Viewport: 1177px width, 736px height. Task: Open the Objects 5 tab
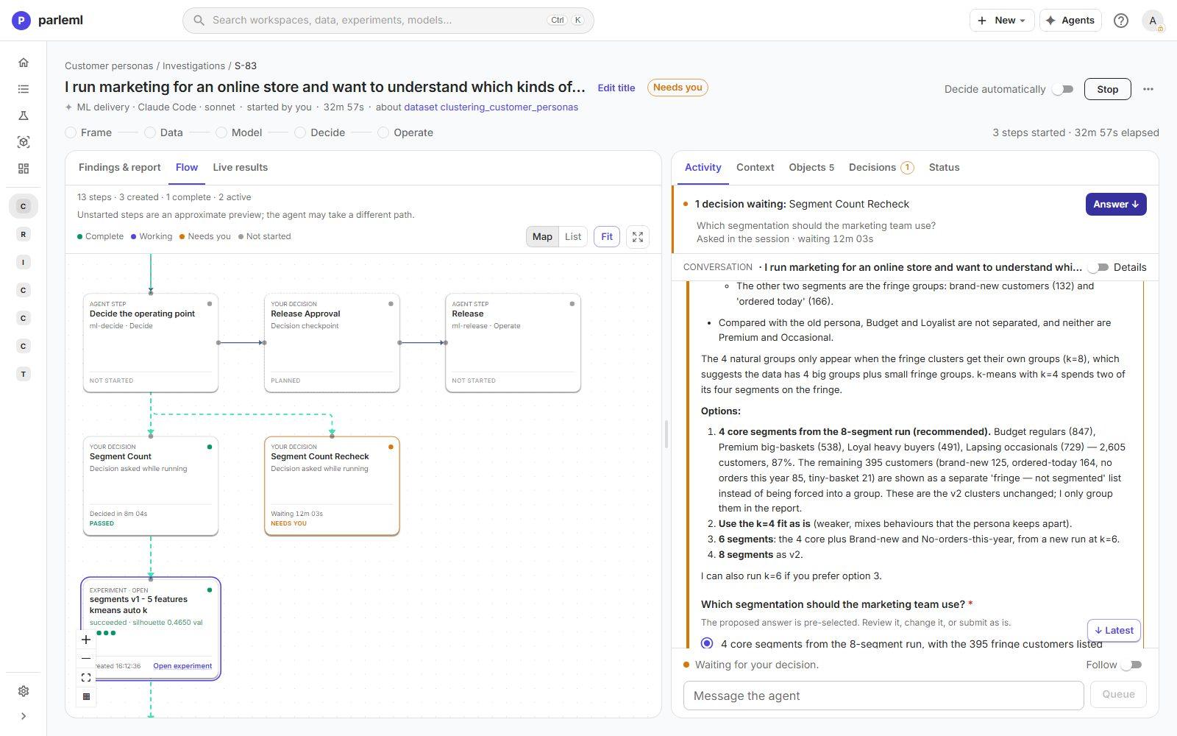pyautogui.click(x=811, y=168)
